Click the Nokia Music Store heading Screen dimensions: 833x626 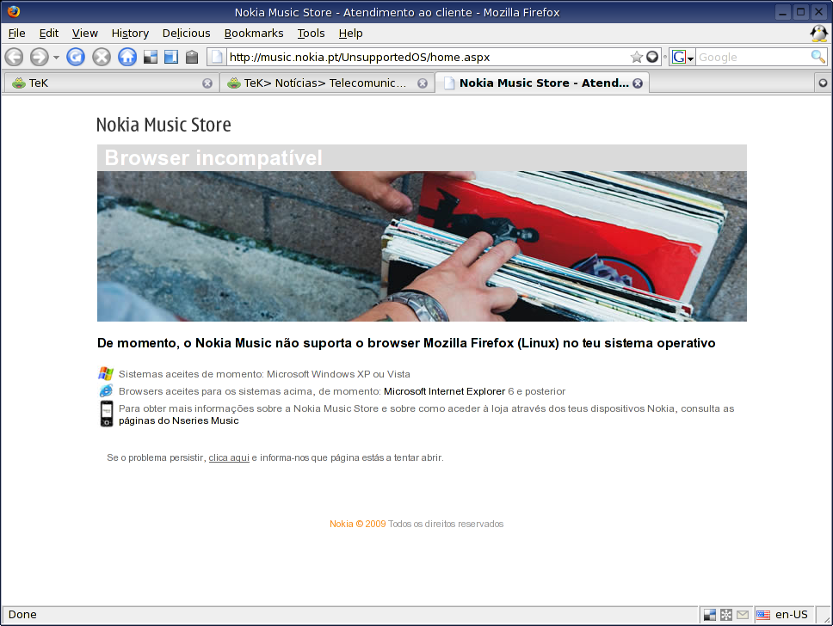point(164,124)
